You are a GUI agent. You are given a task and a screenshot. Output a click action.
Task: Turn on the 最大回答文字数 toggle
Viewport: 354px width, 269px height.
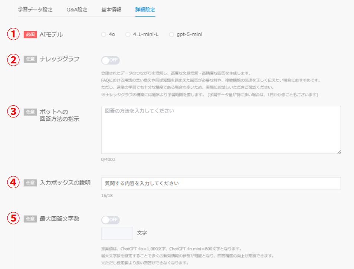(x=110, y=220)
